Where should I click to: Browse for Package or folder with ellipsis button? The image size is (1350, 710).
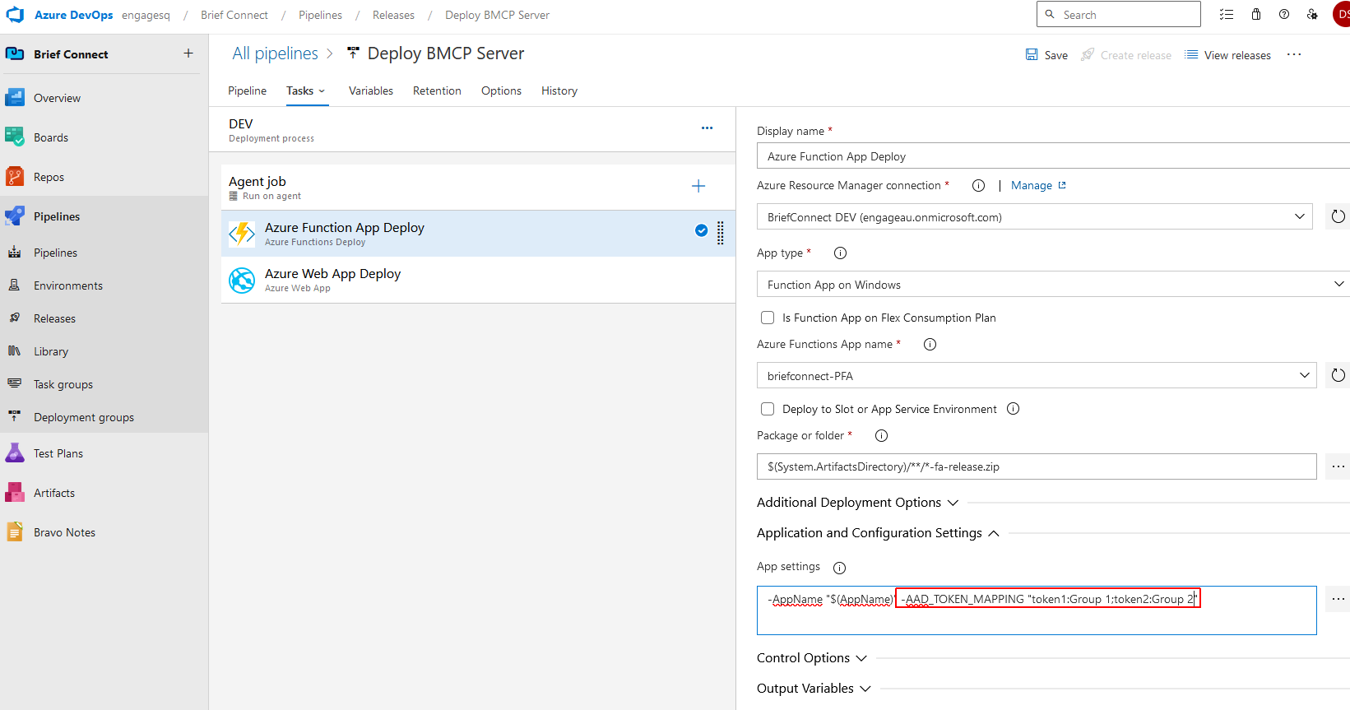1338,466
